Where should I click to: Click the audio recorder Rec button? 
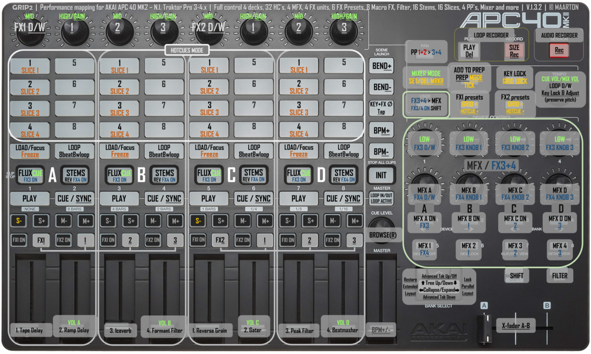559,50
